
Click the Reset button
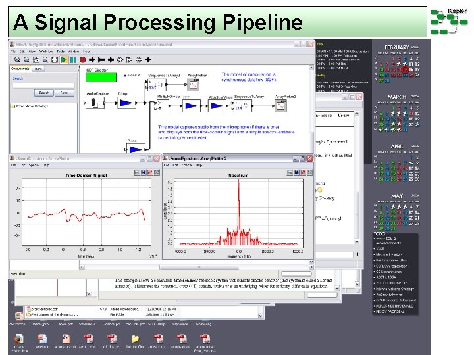pyautogui.click(x=65, y=93)
